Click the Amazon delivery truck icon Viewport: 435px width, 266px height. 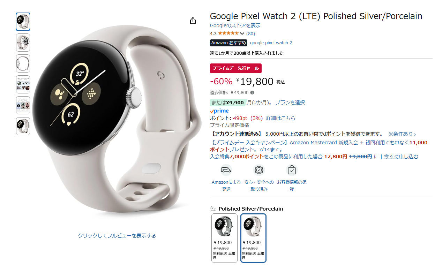click(x=226, y=170)
